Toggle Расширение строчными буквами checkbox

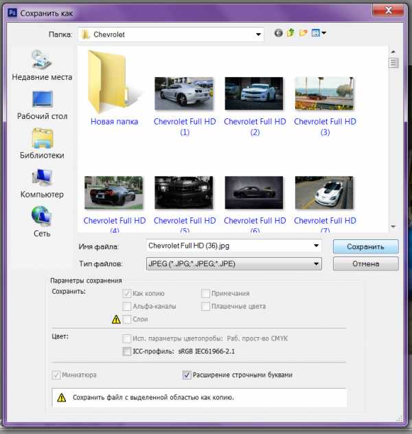pos(187,375)
